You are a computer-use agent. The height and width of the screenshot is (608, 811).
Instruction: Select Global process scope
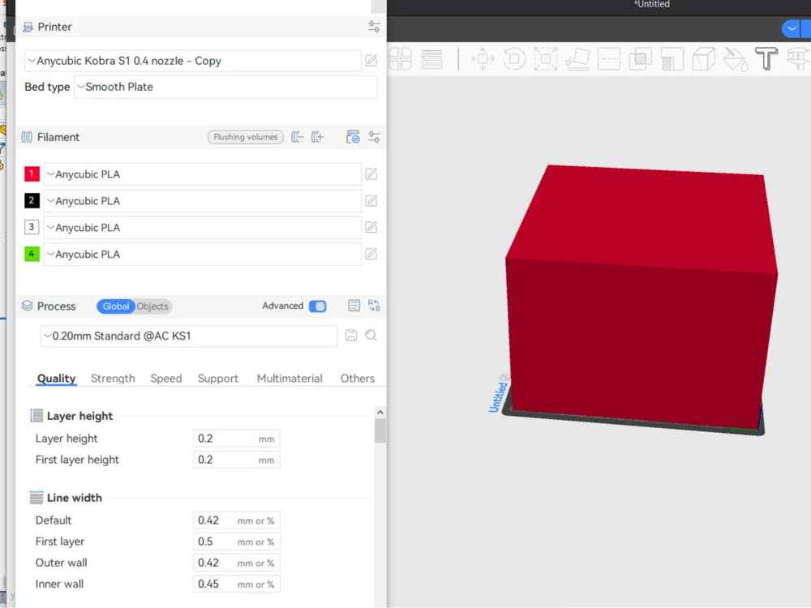[116, 306]
